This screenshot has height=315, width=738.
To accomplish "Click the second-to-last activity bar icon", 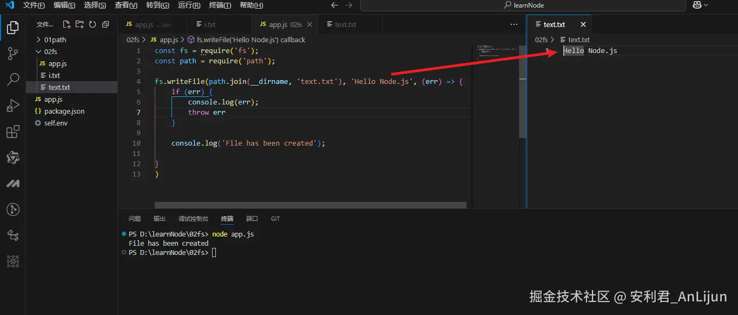I will (x=13, y=235).
